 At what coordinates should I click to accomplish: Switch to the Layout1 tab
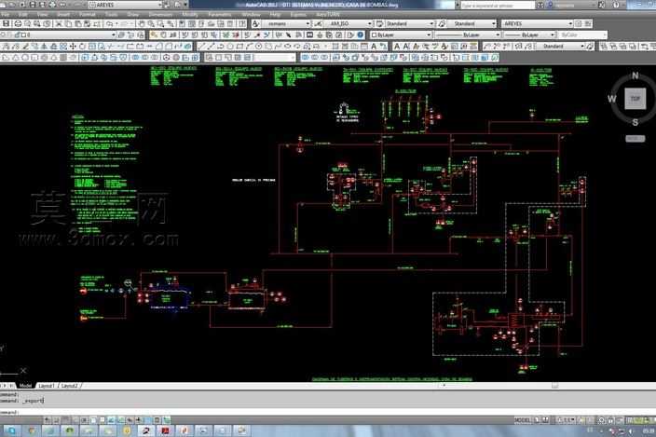pyautogui.click(x=47, y=386)
